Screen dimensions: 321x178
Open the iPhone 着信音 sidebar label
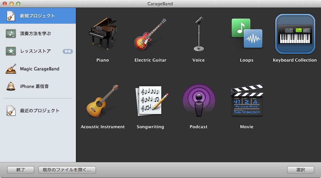pyautogui.click(x=34, y=86)
